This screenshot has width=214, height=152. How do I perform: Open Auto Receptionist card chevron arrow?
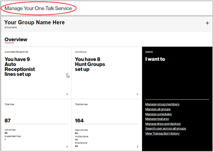(67, 94)
